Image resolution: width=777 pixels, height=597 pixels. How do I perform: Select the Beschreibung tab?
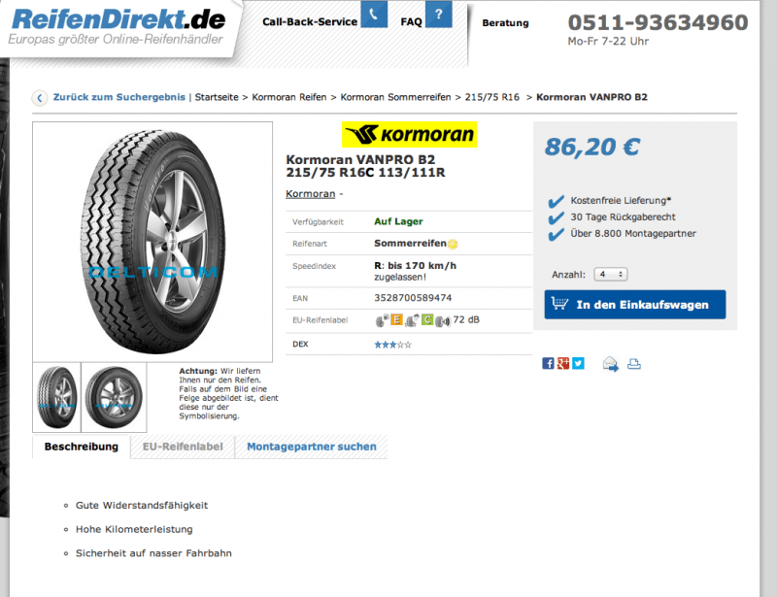82,447
